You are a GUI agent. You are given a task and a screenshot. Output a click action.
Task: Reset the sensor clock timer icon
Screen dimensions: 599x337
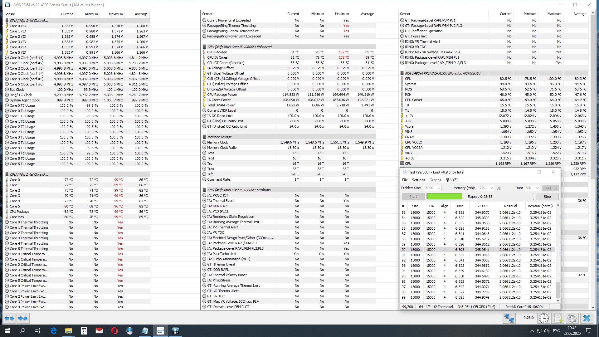(544, 318)
